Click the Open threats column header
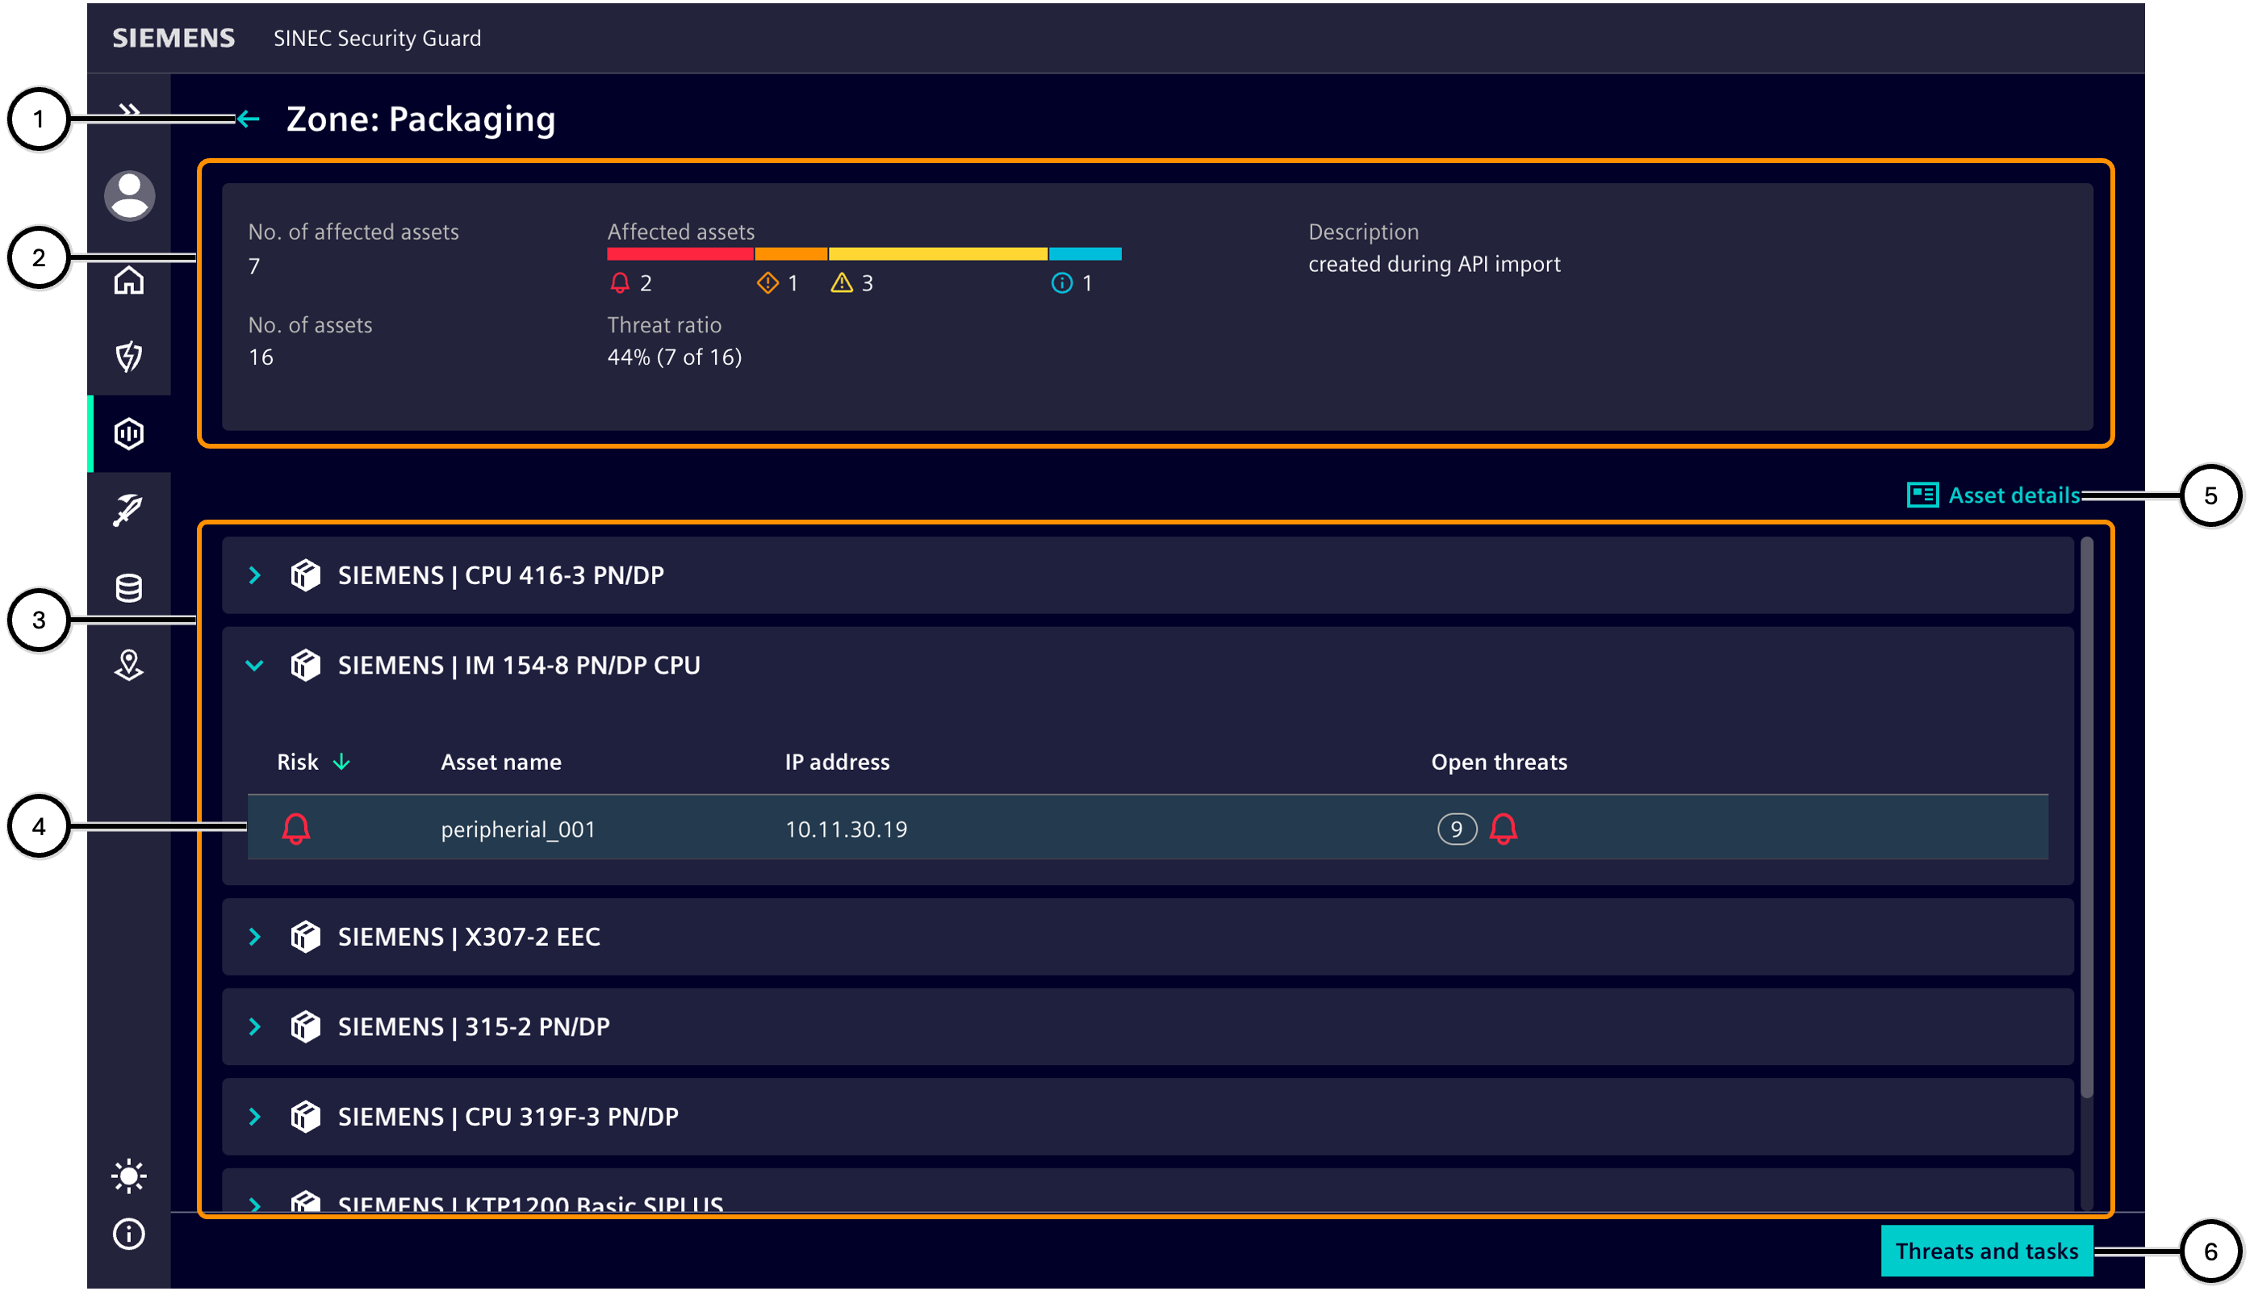Screen dimensions: 2250x1291 click(x=1499, y=762)
